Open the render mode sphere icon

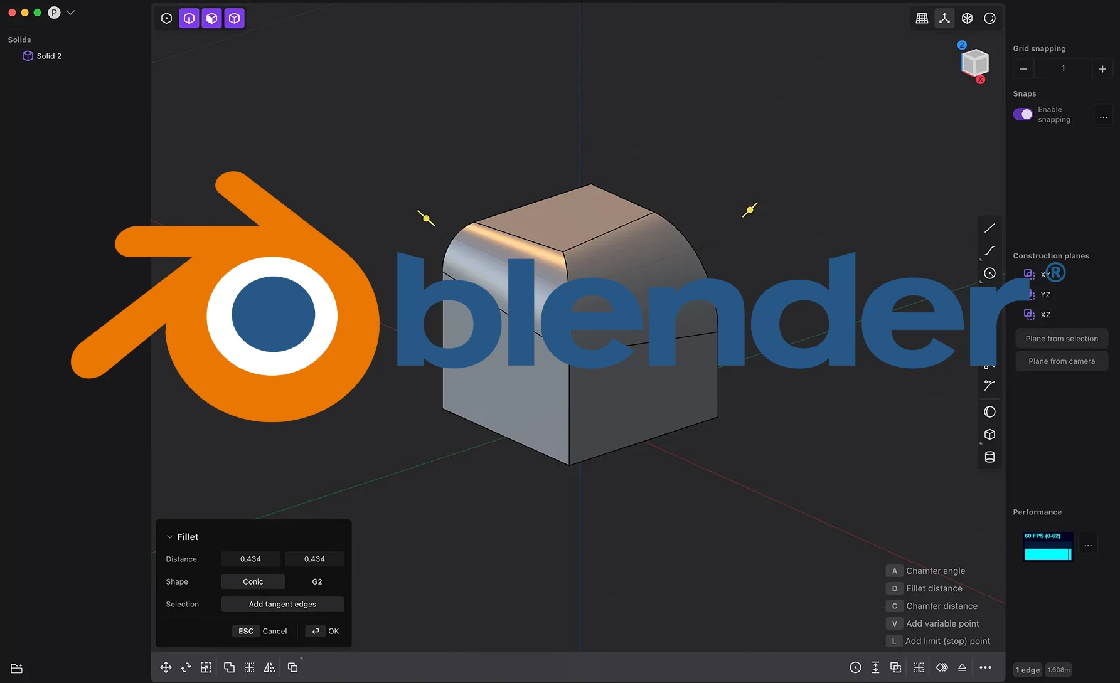(x=989, y=18)
